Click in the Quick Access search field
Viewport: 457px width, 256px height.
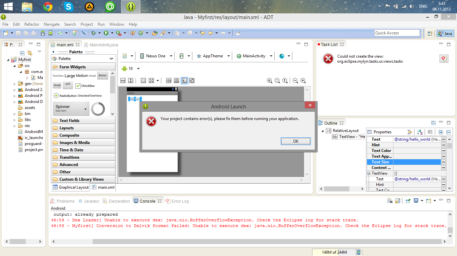click(x=397, y=33)
